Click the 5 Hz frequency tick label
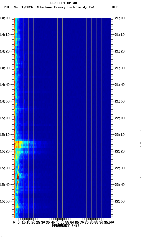153x240 pixels. [x=19, y=223]
